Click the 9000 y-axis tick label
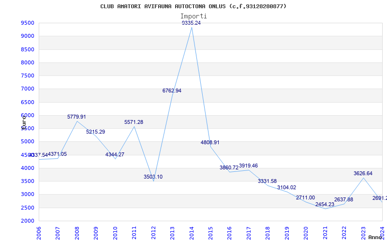Screen dimensions: 387x242 (x=28, y=36)
